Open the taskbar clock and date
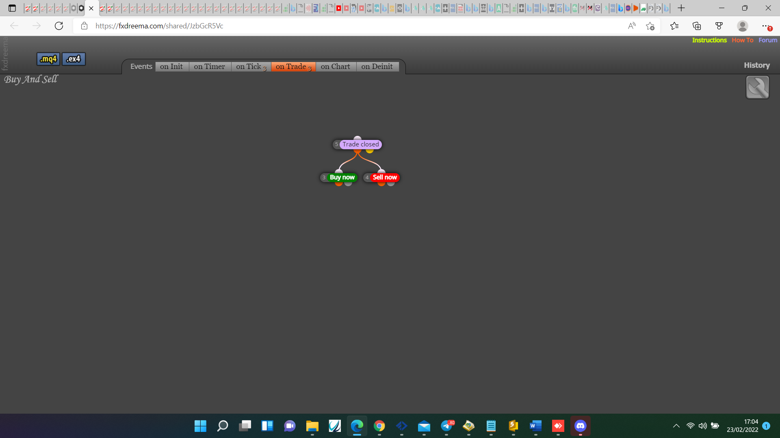 742,426
